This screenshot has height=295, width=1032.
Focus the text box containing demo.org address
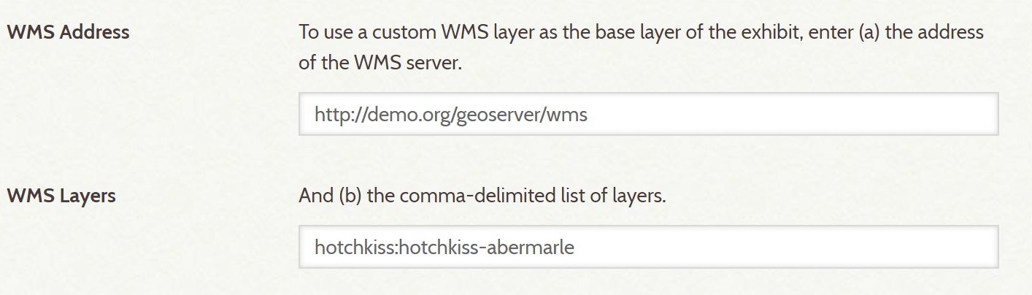[648, 114]
